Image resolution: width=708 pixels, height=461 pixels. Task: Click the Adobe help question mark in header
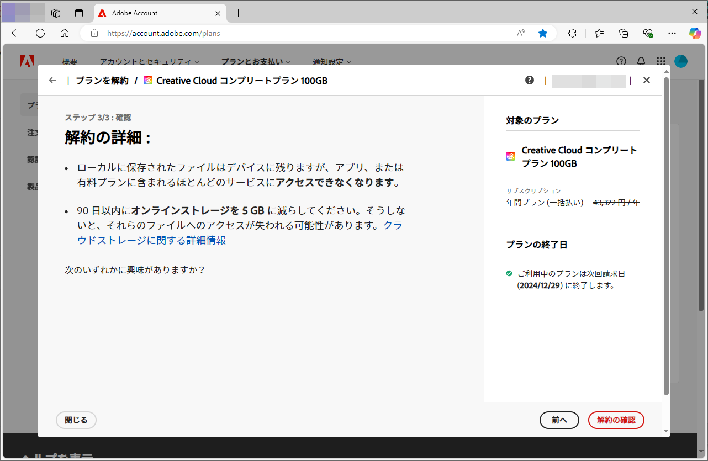[621, 61]
